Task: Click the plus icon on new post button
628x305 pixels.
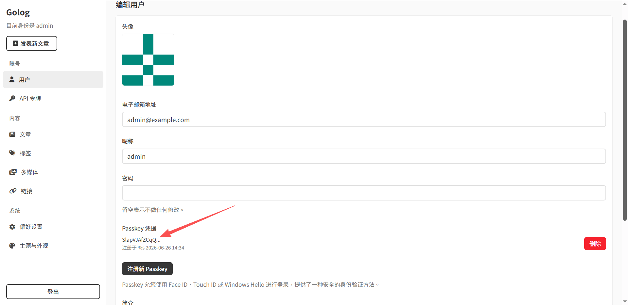Action: point(15,43)
